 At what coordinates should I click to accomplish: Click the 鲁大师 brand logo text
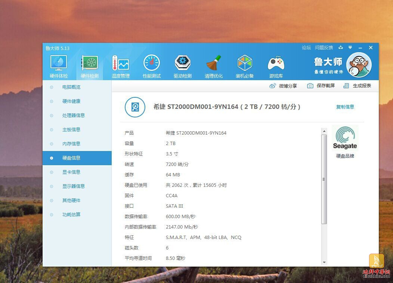point(328,62)
